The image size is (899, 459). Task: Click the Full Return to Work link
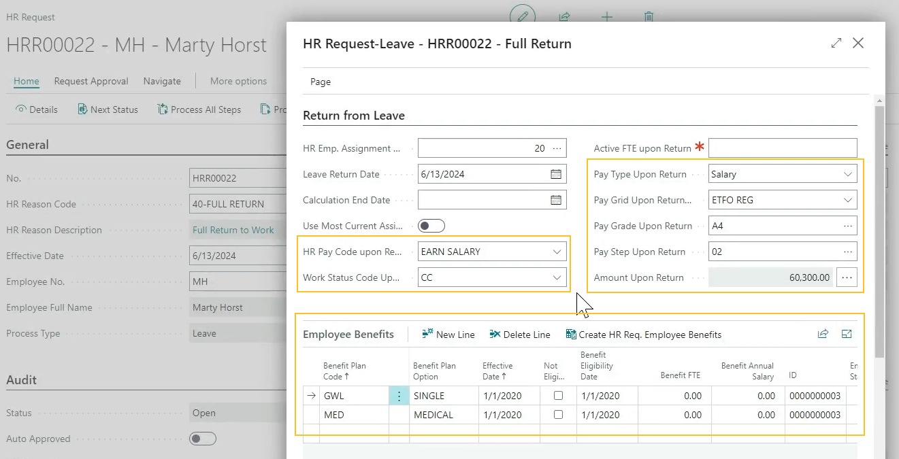(234, 230)
